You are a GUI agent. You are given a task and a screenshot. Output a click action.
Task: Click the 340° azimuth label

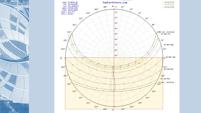point(96,9)
